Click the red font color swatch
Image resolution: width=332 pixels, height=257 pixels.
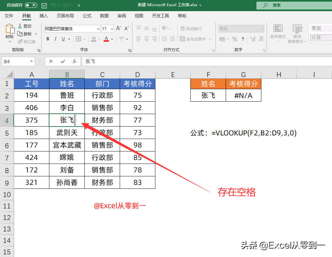tap(106, 39)
